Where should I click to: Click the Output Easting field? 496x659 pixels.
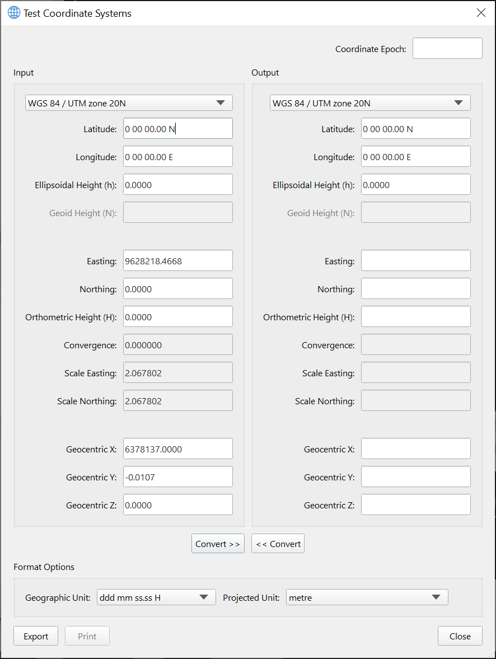click(415, 261)
